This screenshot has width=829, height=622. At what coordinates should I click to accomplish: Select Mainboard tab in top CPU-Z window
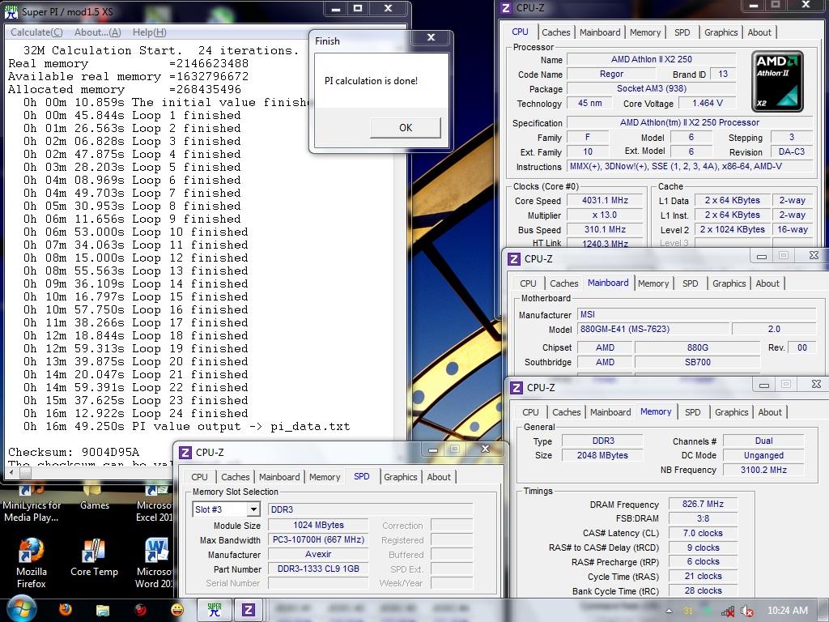[x=600, y=32]
